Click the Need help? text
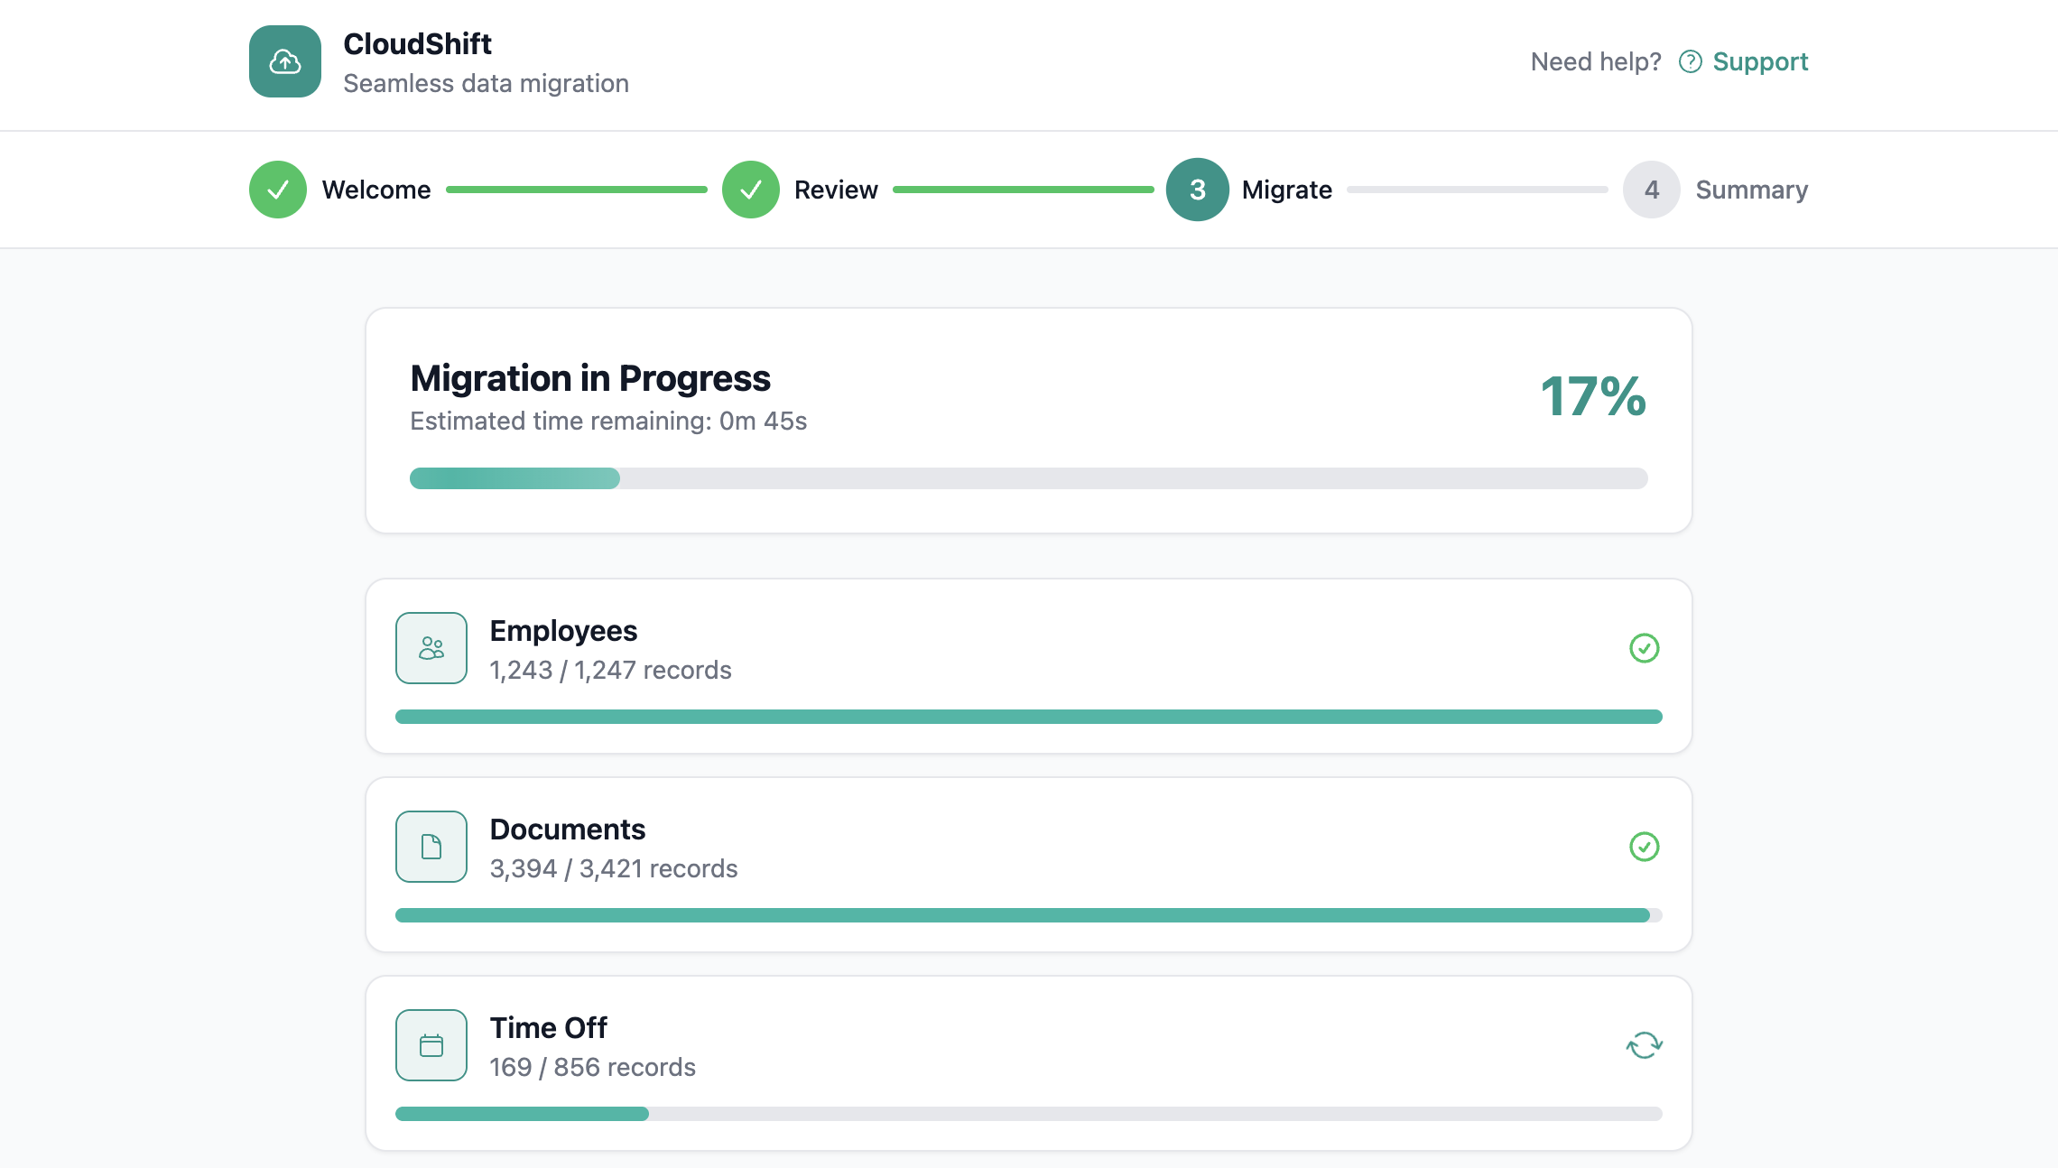 [x=1595, y=61]
